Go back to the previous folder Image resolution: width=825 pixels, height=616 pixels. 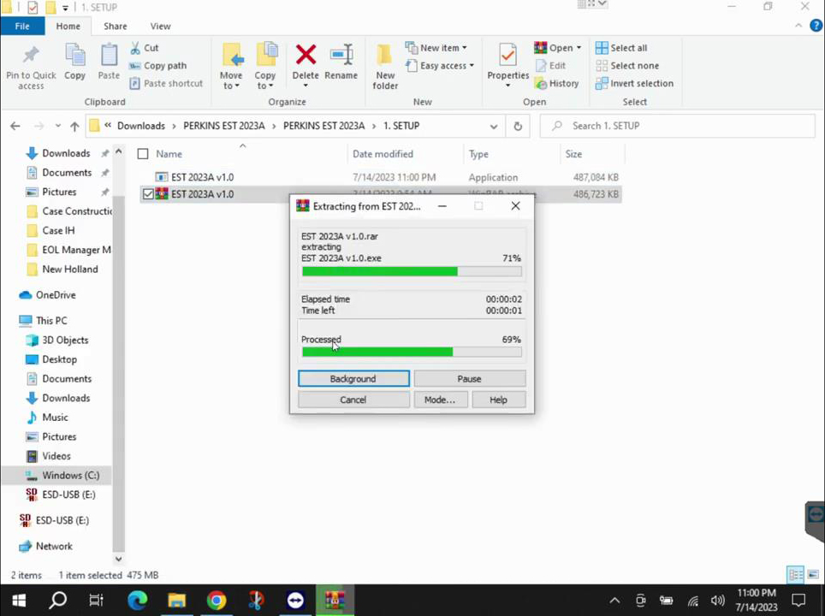[15, 127]
